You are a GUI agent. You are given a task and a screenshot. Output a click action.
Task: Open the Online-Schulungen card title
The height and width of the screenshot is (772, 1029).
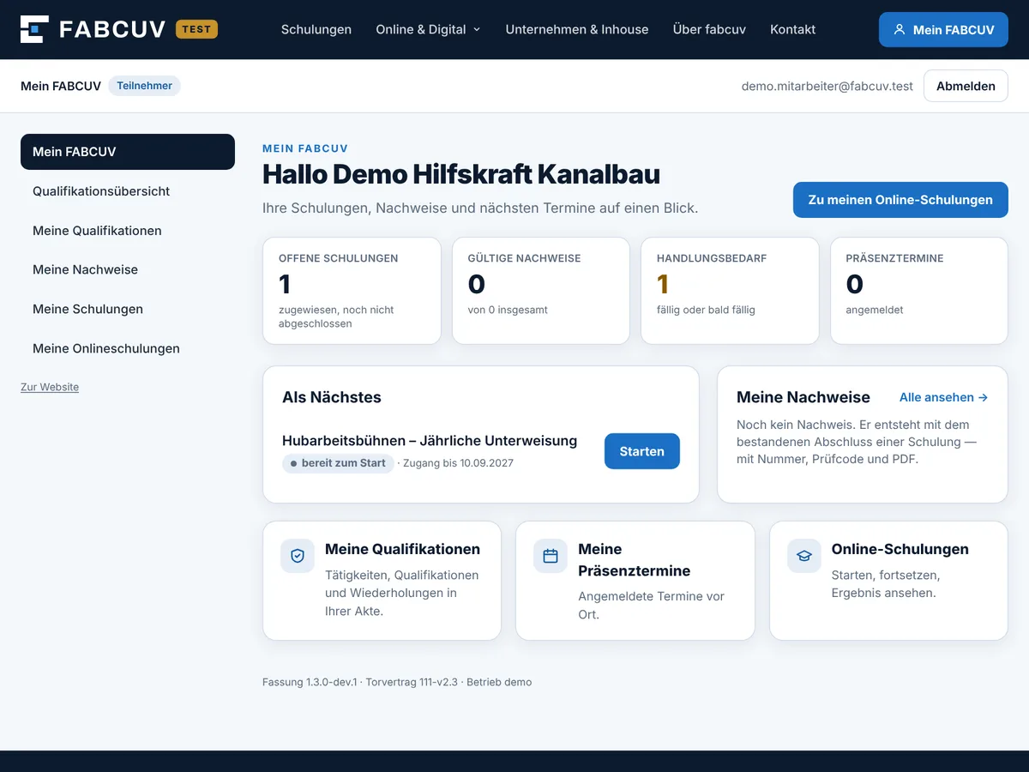[x=900, y=549]
